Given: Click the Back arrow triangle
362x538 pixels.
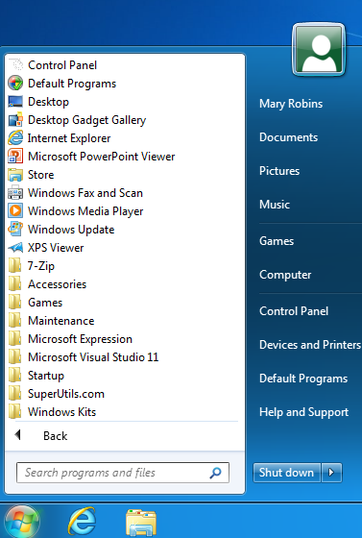Looking at the screenshot, I should 18,435.
